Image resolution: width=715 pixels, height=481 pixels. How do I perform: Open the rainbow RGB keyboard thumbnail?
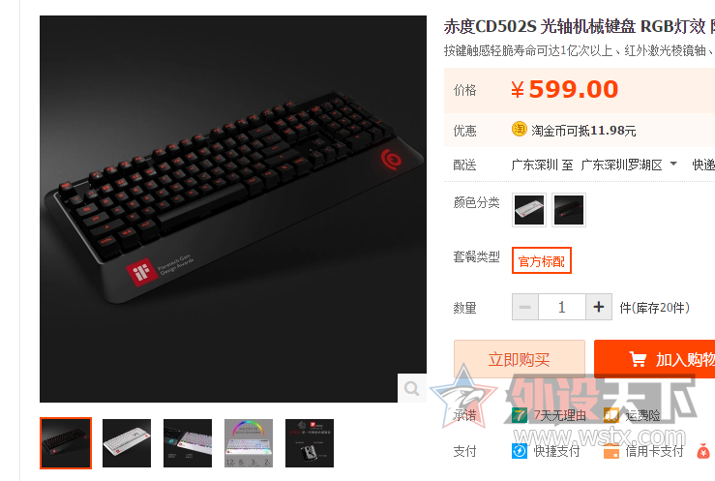tap(249, 443)
